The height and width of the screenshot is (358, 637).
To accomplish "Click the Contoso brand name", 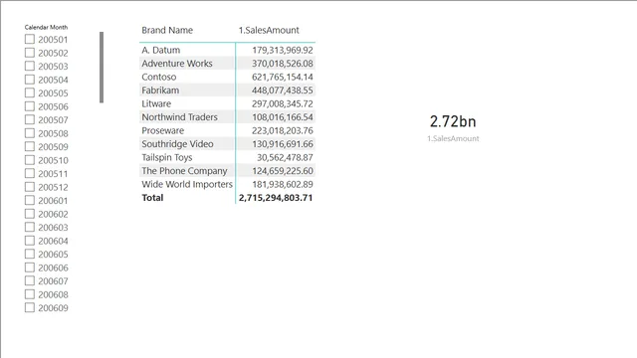I will [159, 77].
